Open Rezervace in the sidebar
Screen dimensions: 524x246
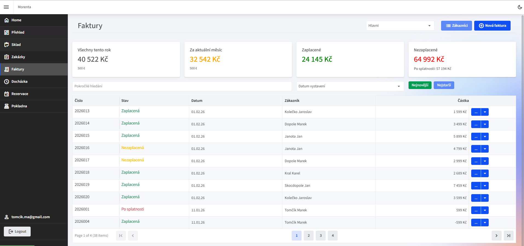(20, 94)
